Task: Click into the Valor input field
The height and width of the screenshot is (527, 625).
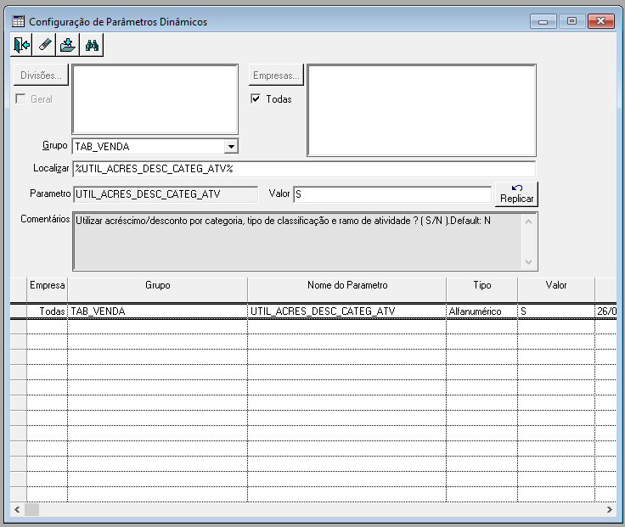Action: click(x=392, y=194)
